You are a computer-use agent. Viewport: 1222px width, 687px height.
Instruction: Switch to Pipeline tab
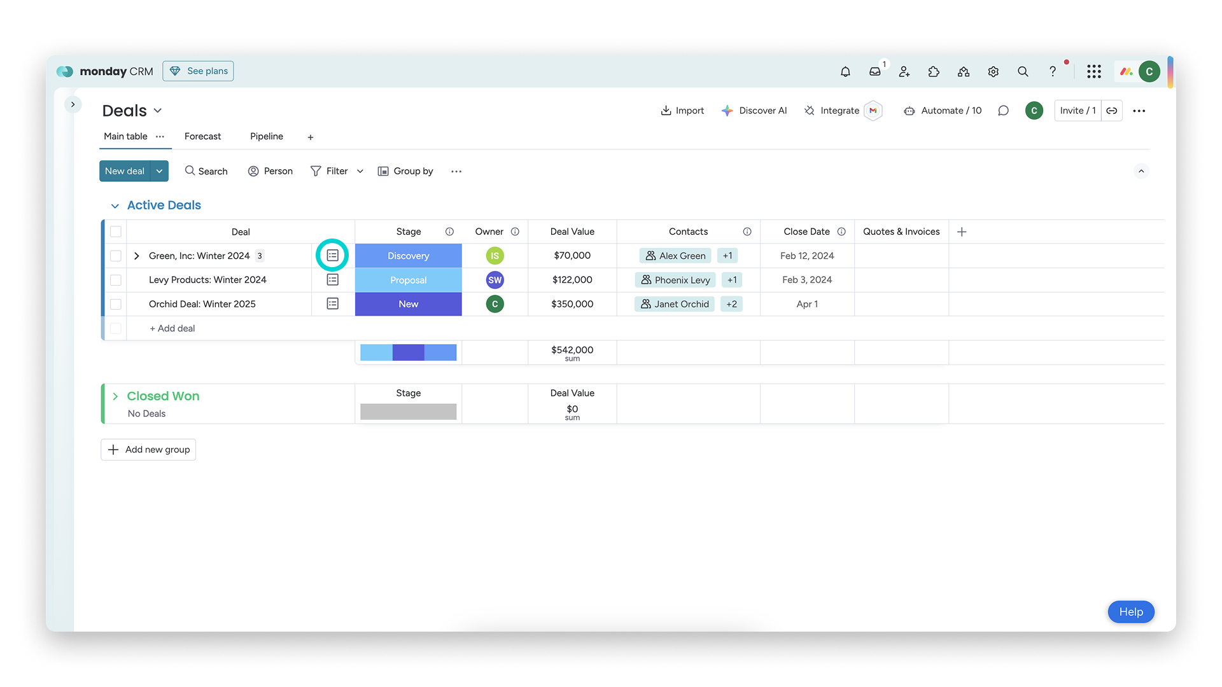[267, 136]
